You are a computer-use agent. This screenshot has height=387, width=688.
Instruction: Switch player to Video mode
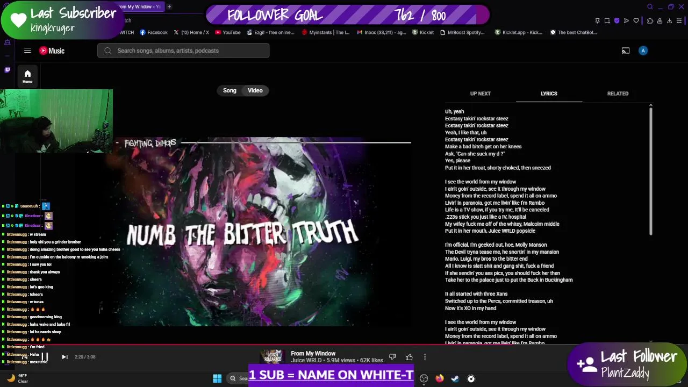pyautogui.click(x=255, y=90)
